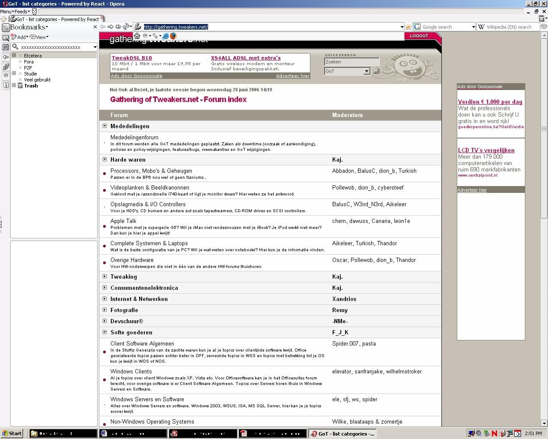Expand the Internet & Netwerken category

point(104,299)
